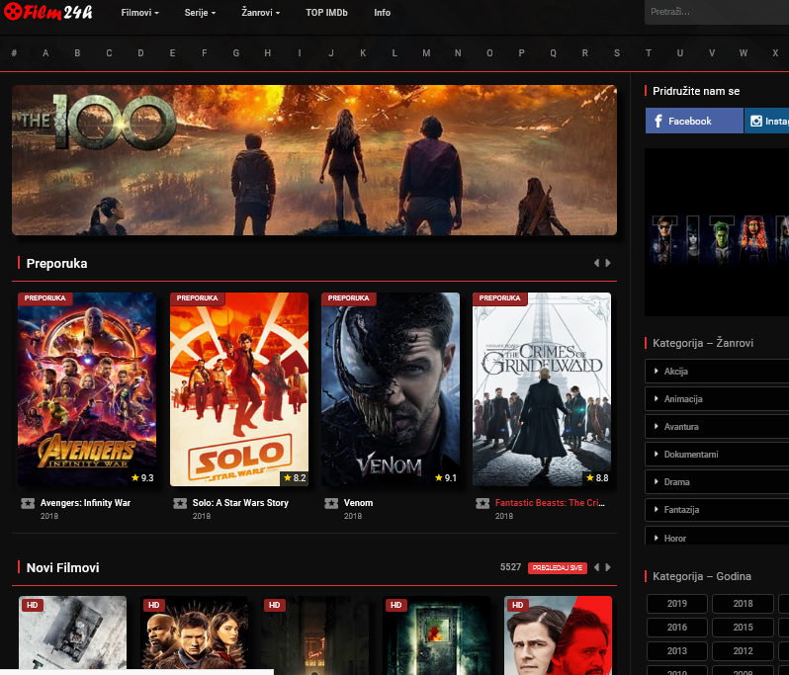Click film icon beside Fantastic Beasts title
Screen dimensions: 789x675
(482, 503)
